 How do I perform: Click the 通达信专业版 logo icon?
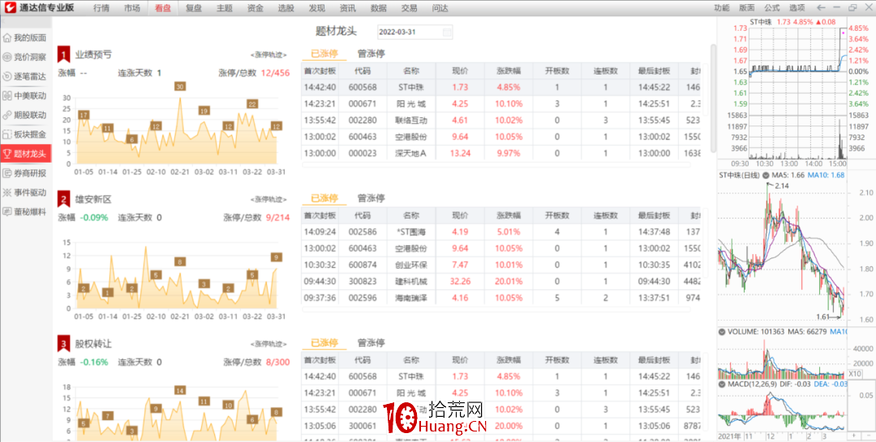[11, 8]
